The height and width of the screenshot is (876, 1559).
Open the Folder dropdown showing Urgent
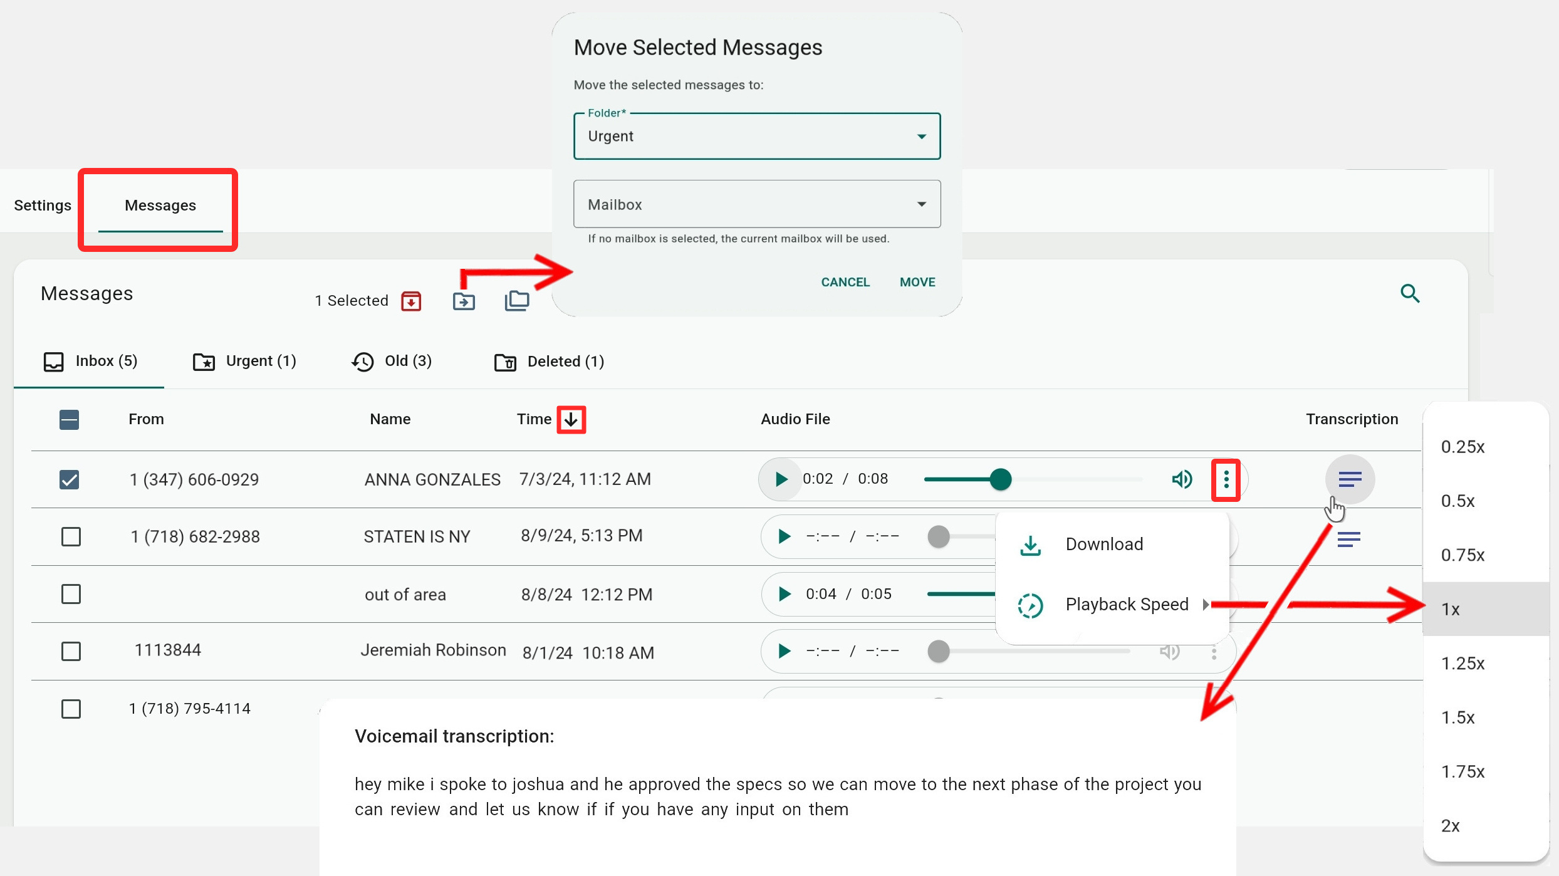pyautogui.click(x=756, y=137)
